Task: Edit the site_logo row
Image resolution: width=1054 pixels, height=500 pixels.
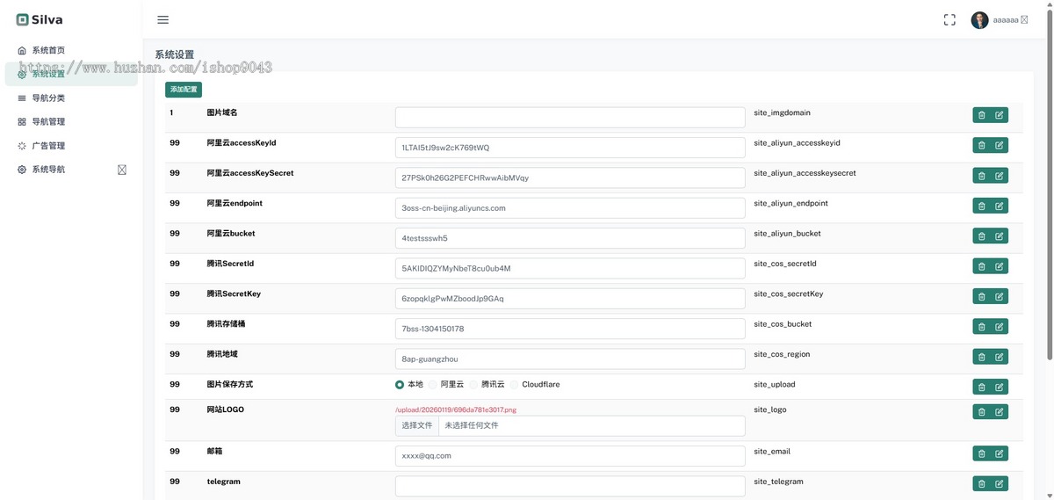Action: 1000,411
